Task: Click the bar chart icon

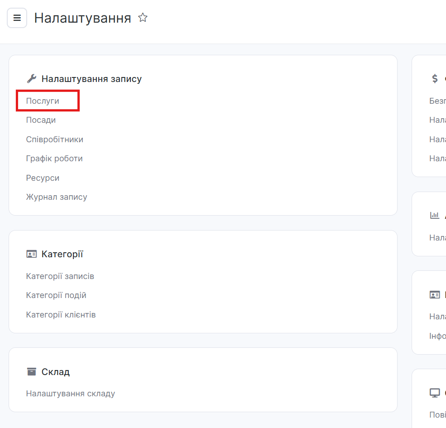Action: [x=435, y=215]
